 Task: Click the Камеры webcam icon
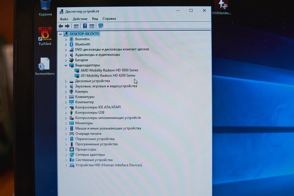click(71, 91)
